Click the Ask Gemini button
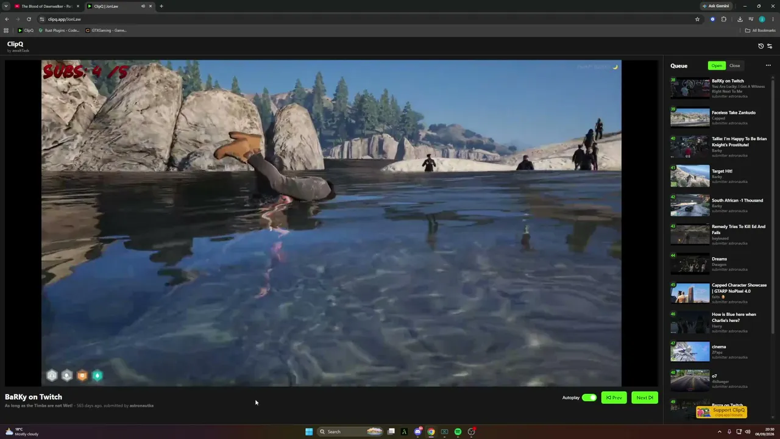The height and width of the screenshot is (439, 780). pos(716,6)
